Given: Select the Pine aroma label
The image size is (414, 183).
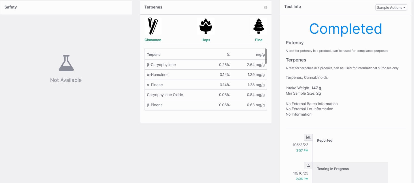Looking at the screenshot, I should [x=259, y=40].
